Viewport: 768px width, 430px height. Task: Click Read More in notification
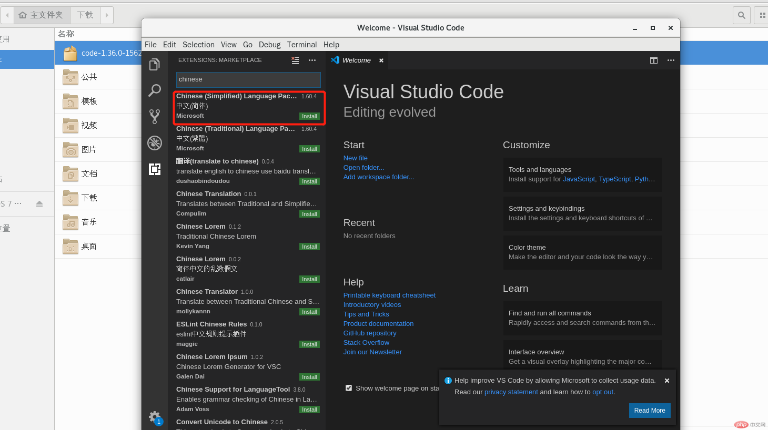pos(650,411)
